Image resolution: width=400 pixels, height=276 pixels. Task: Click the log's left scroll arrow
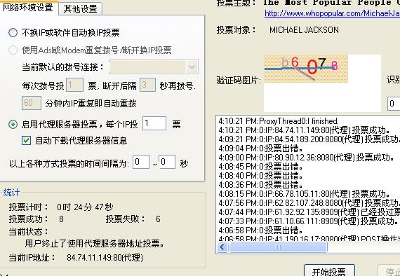[222, 247]
